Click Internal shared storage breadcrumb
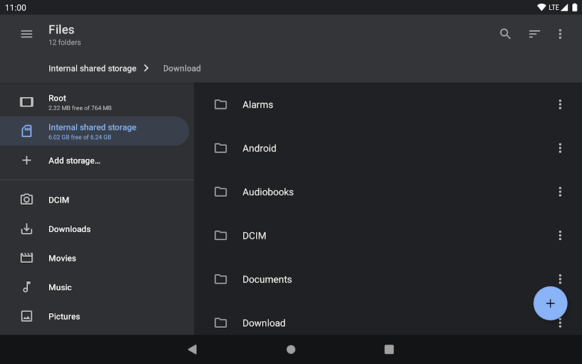This screenshot has height=364, width=582. pos(93,69)
